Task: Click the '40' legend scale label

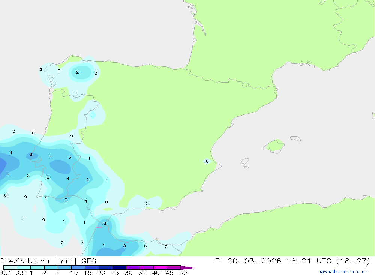Action: pos(156,273)
